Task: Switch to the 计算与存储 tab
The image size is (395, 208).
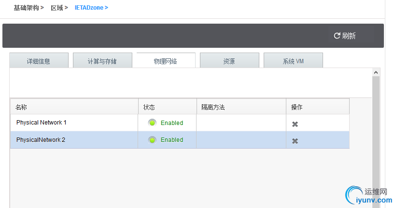Action: tap(102, 61)
